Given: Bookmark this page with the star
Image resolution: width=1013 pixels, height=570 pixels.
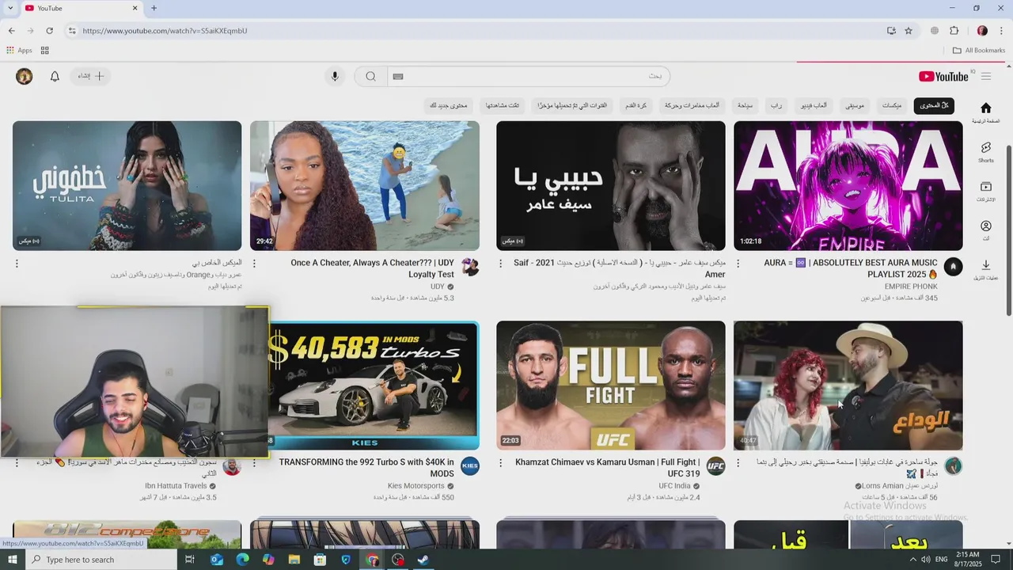Looking at the screenshot, I should pyautogui.click(x=909, y=30).
